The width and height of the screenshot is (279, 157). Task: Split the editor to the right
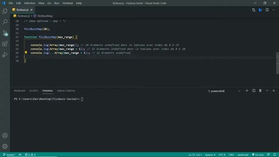267,10
